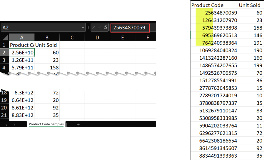Add a new sheet with plus icon
This screenshot has height=160, width=264.
pos(78,124)
